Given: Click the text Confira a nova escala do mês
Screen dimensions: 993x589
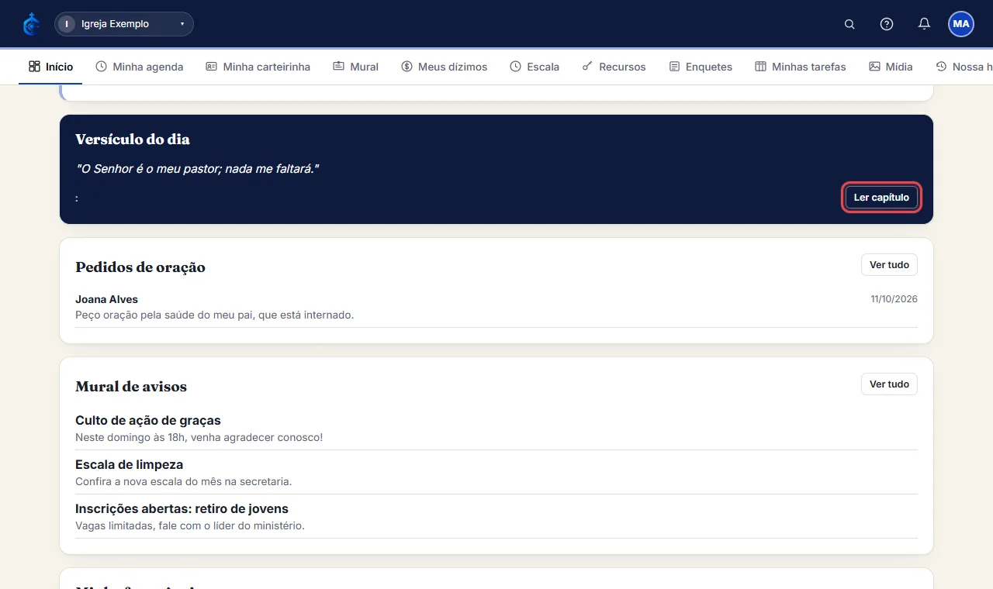Looking at the screenshot, I should (x=183, y=481).
